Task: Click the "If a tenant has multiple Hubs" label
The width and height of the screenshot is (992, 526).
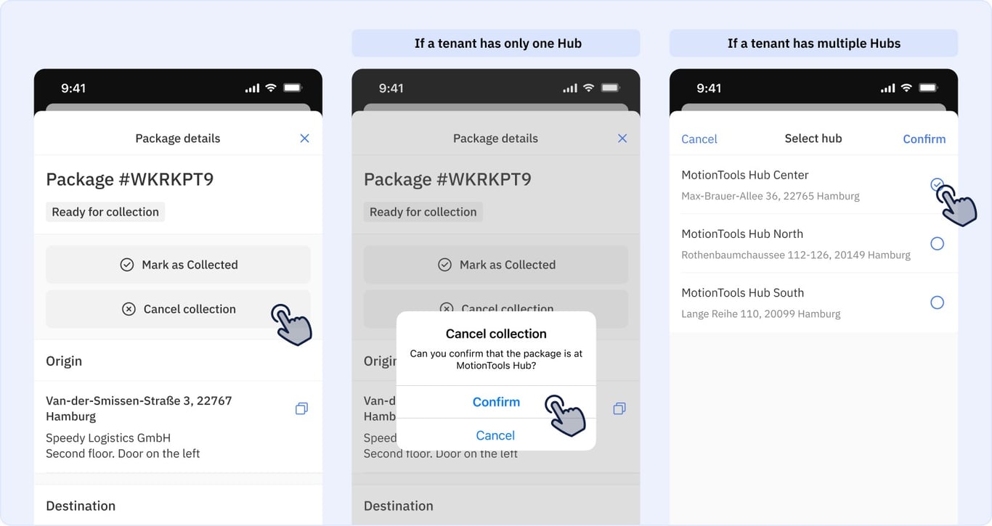Action: (x=814, y=44)
